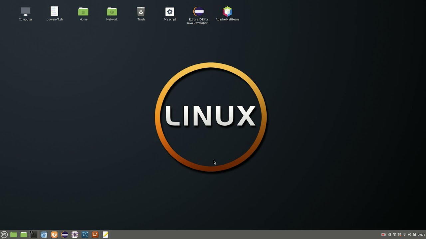Open the Linux Mint menu button
The height and width of the screenshot is (239, 426).
[4, 235]
